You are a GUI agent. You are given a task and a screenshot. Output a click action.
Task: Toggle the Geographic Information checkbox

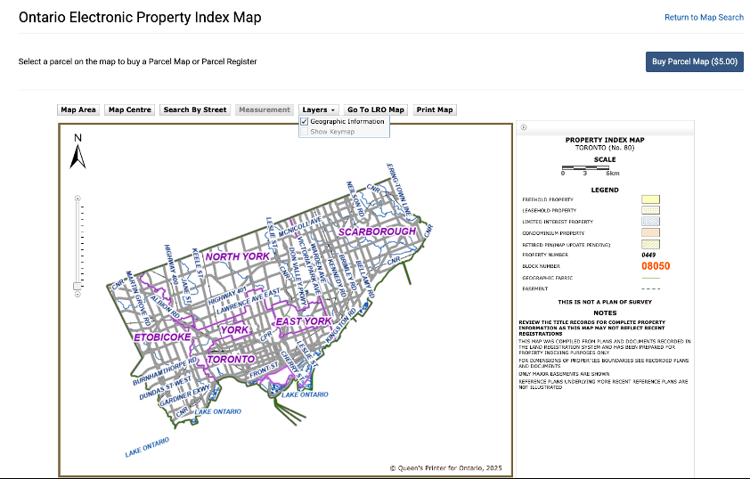pos(305,121)
